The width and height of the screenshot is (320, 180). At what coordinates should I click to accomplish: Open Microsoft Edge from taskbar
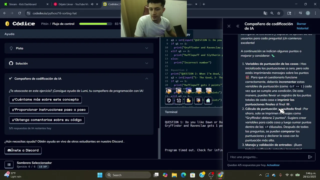(183, 175)
